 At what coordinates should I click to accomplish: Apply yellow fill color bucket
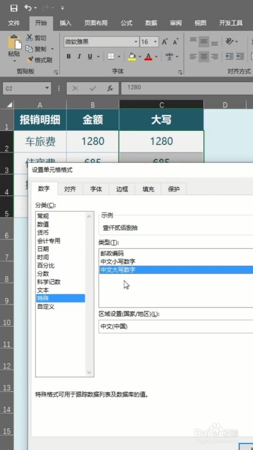pos(132,56)
